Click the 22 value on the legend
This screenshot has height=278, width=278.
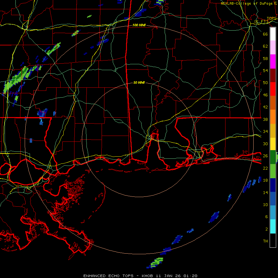[x=265, y=168]
